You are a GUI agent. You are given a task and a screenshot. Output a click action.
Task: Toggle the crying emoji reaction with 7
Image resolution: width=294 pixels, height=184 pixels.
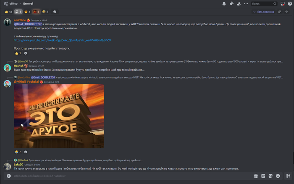click(x=18, y=152)
